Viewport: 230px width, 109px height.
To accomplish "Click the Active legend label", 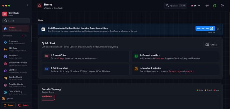I will click(x=201, y=90).
